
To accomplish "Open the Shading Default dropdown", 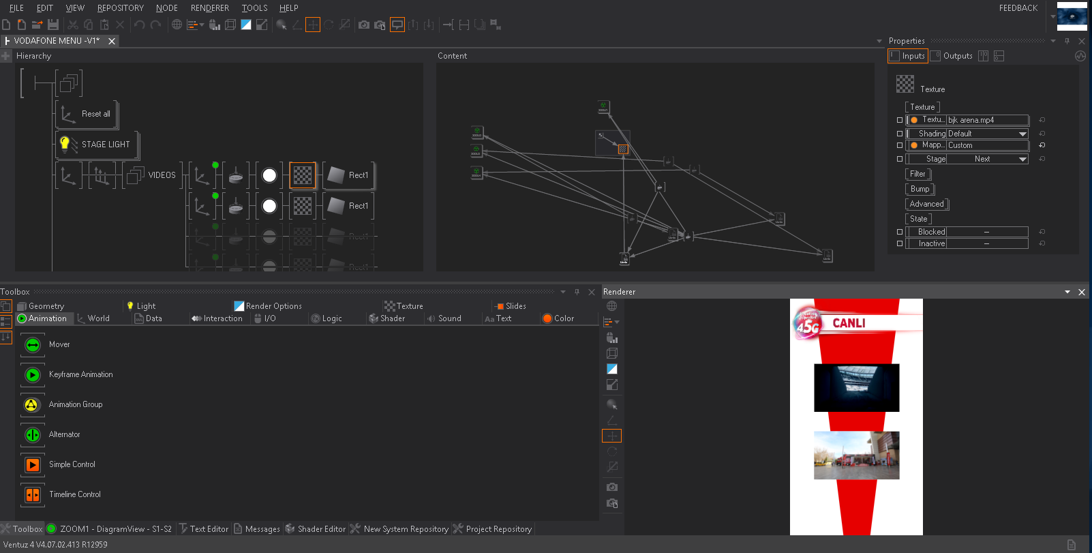I will point(1022,134).
